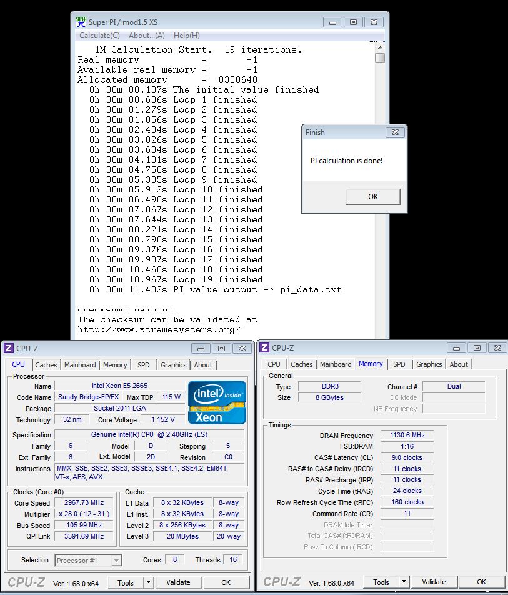This screenshot has width=508, height=595.
Task: Click the Core Voltage value 1.152 V
Action: [x=162, y=419]
